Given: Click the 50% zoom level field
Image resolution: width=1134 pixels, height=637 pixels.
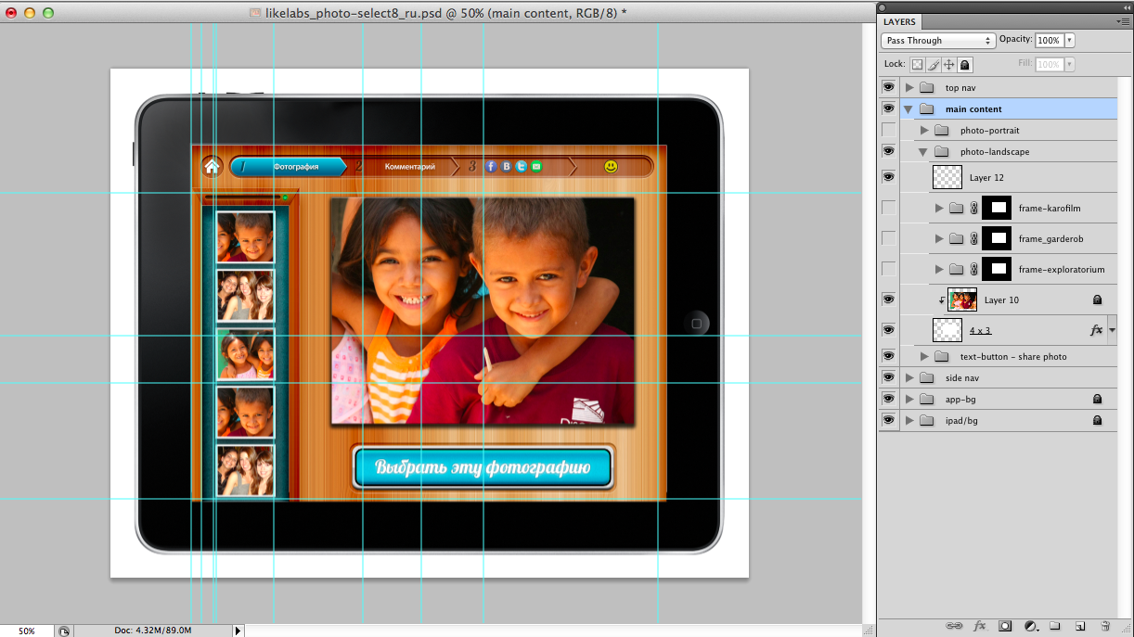Looking at the screenshot, I should 27,631.
